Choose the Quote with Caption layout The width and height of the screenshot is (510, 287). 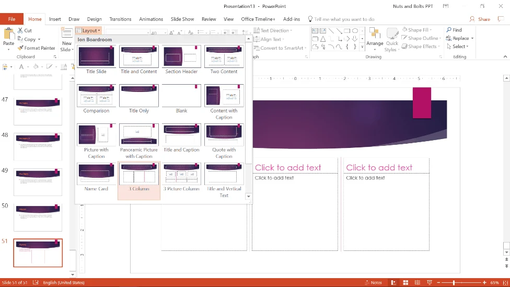(224, 141)
